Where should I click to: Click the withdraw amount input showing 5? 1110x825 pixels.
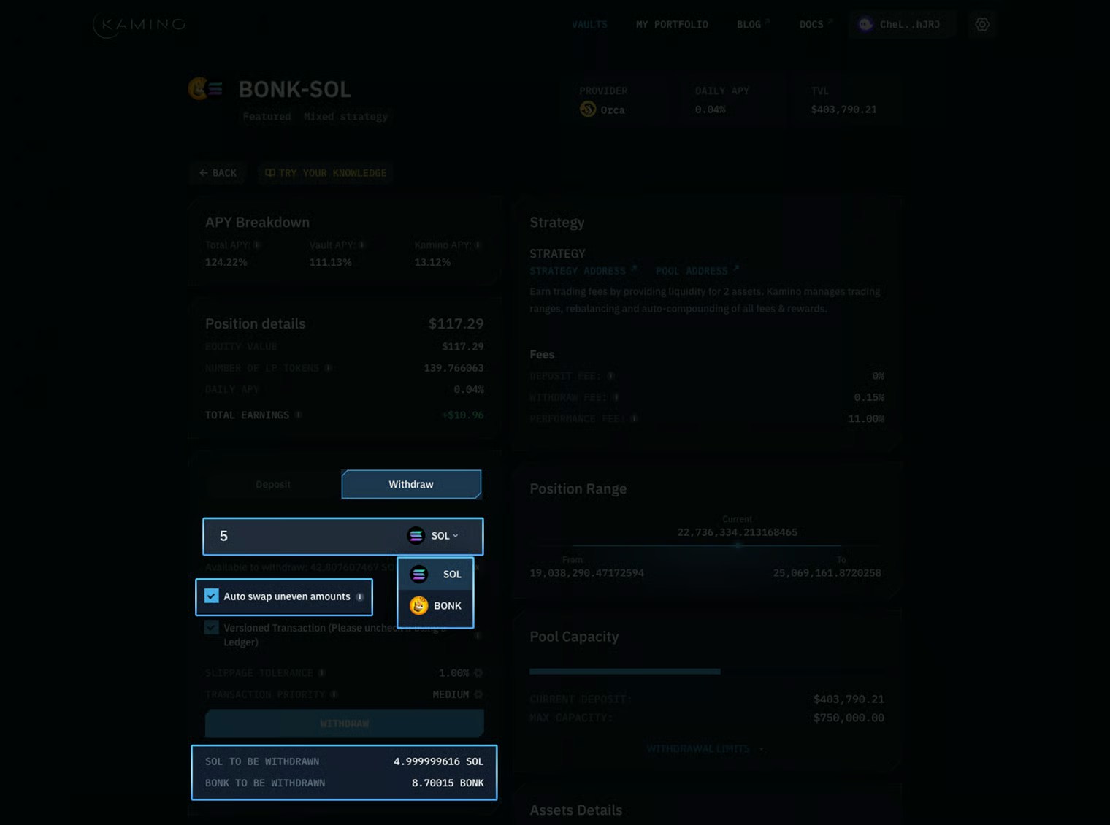coord(292,535)
